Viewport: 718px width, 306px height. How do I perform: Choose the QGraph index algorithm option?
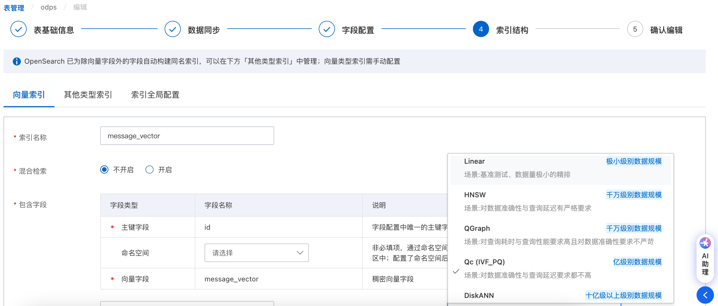tap(561, 235)
